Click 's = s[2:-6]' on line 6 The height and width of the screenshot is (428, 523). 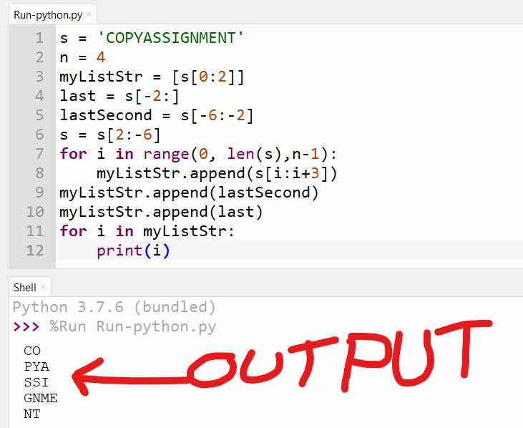click(x=110, y=135)
